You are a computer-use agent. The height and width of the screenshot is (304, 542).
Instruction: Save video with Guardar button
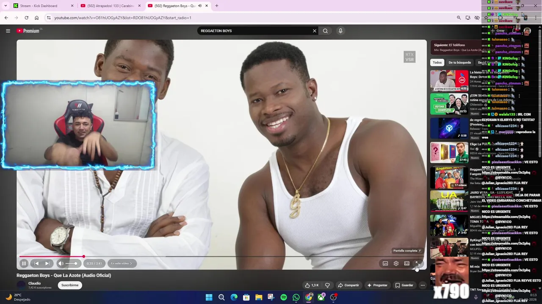[404, 285]
